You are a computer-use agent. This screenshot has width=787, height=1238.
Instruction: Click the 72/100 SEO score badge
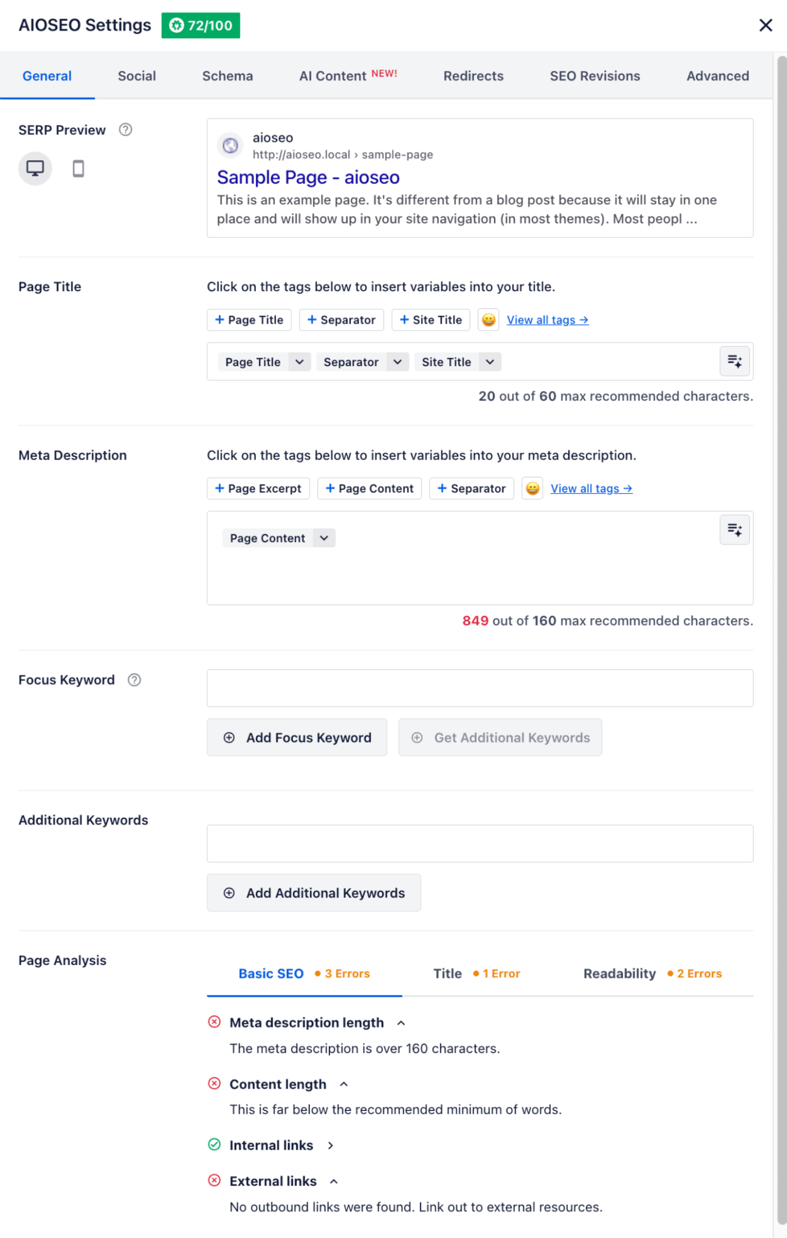coord(201,25)
